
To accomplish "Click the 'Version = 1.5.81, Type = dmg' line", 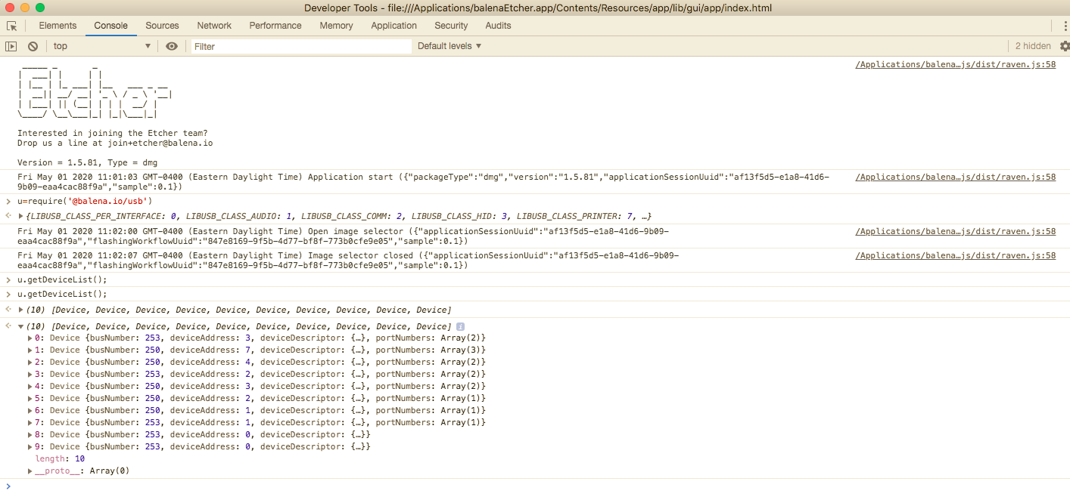I will point(87,162).
